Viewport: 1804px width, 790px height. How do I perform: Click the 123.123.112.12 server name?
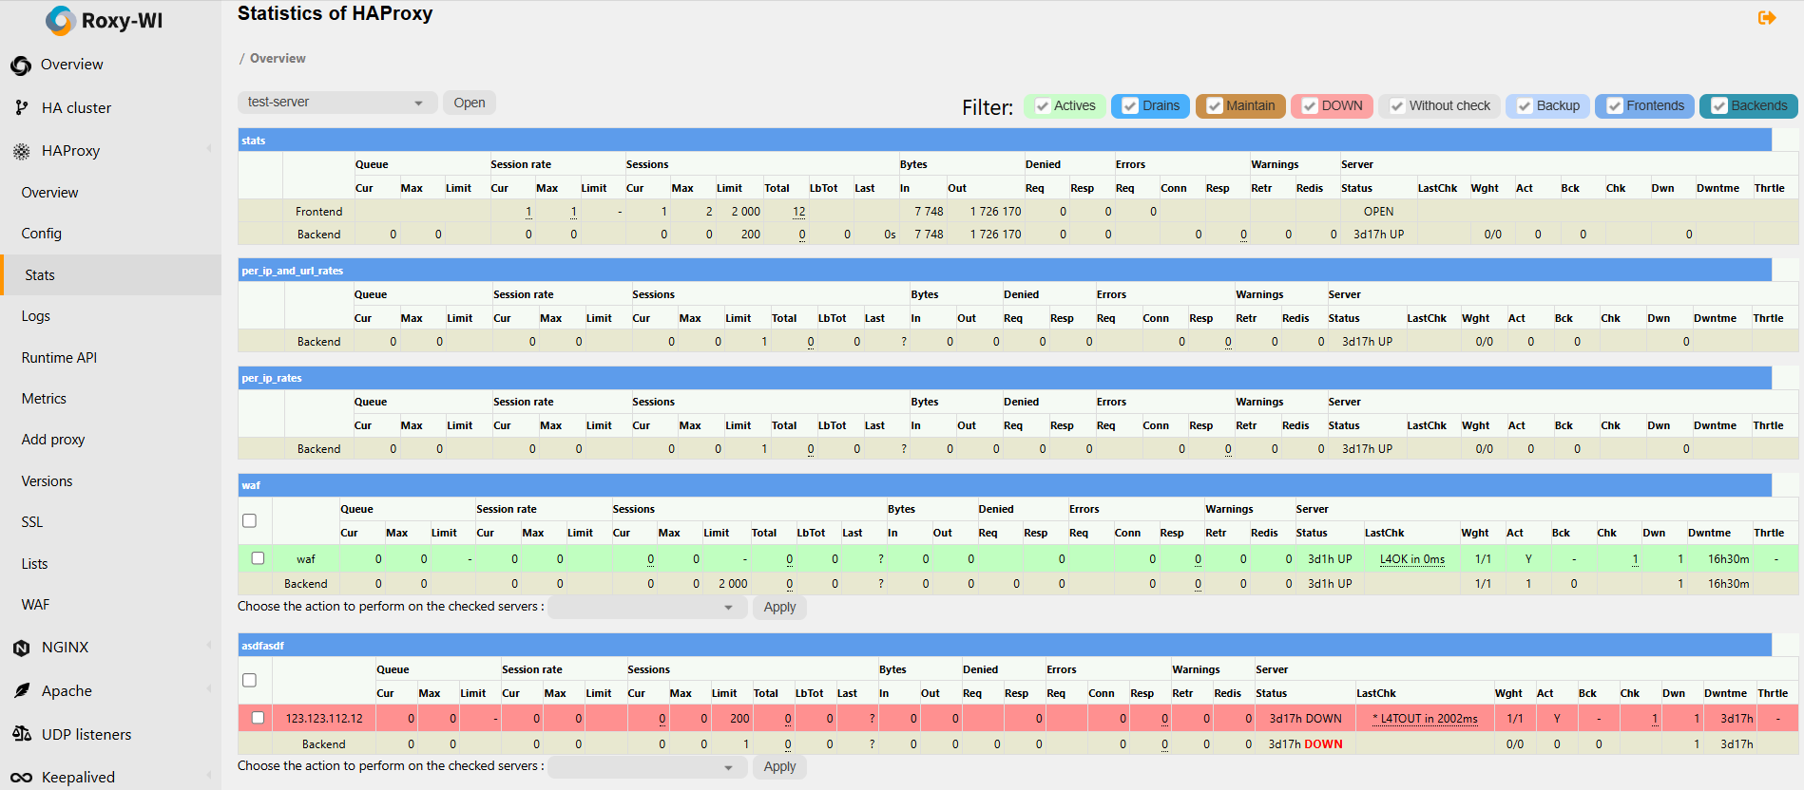pyautogui.click(x=324, y=719)
